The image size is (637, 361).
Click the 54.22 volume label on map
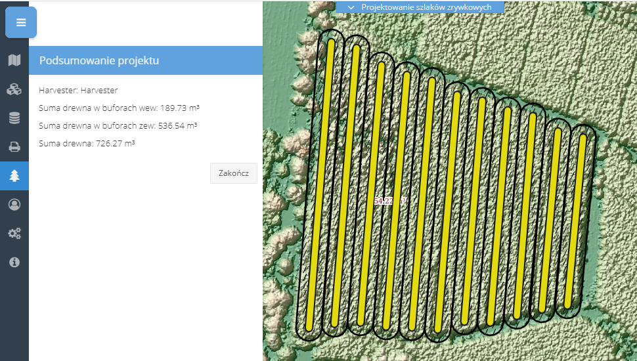pyautogui.click(x=384, y=201)
